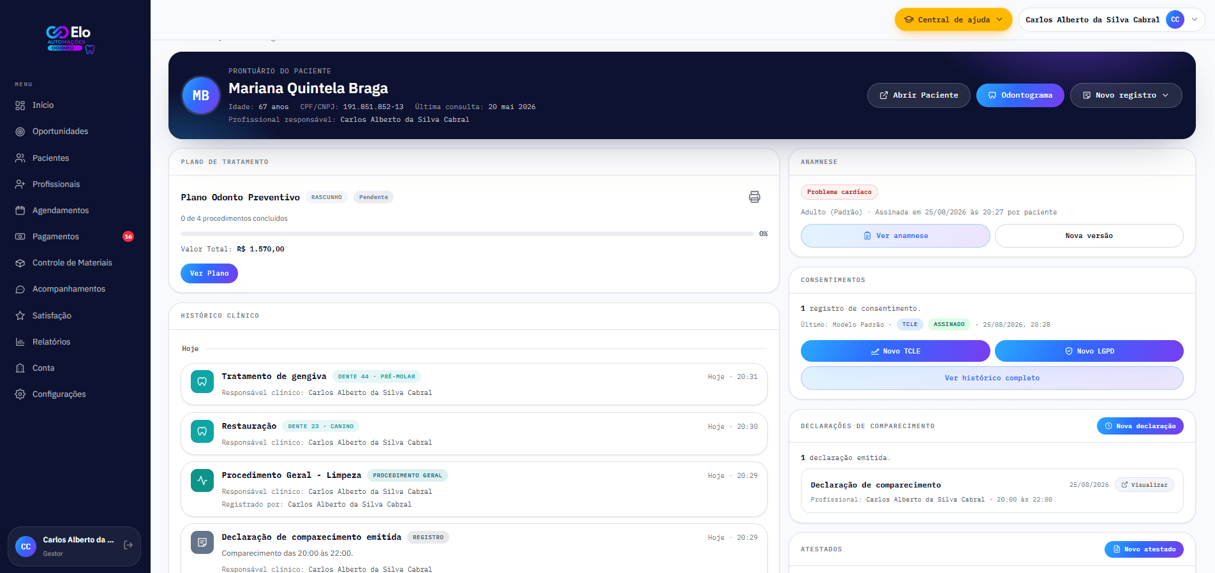Click the DENTE 44 · PRÉ-MOLAR tag

coord(376,376)
